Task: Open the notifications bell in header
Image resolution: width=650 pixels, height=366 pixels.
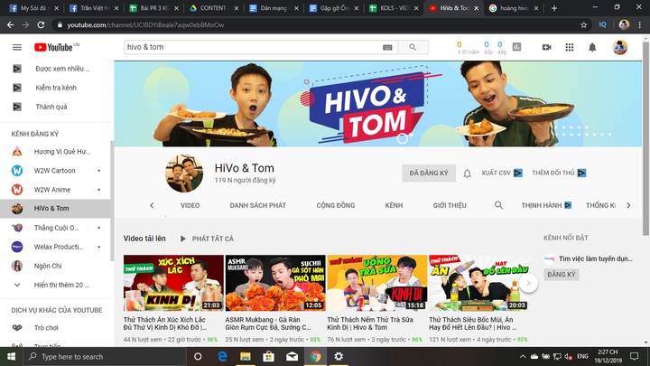Action: click(x=592, y=47)
